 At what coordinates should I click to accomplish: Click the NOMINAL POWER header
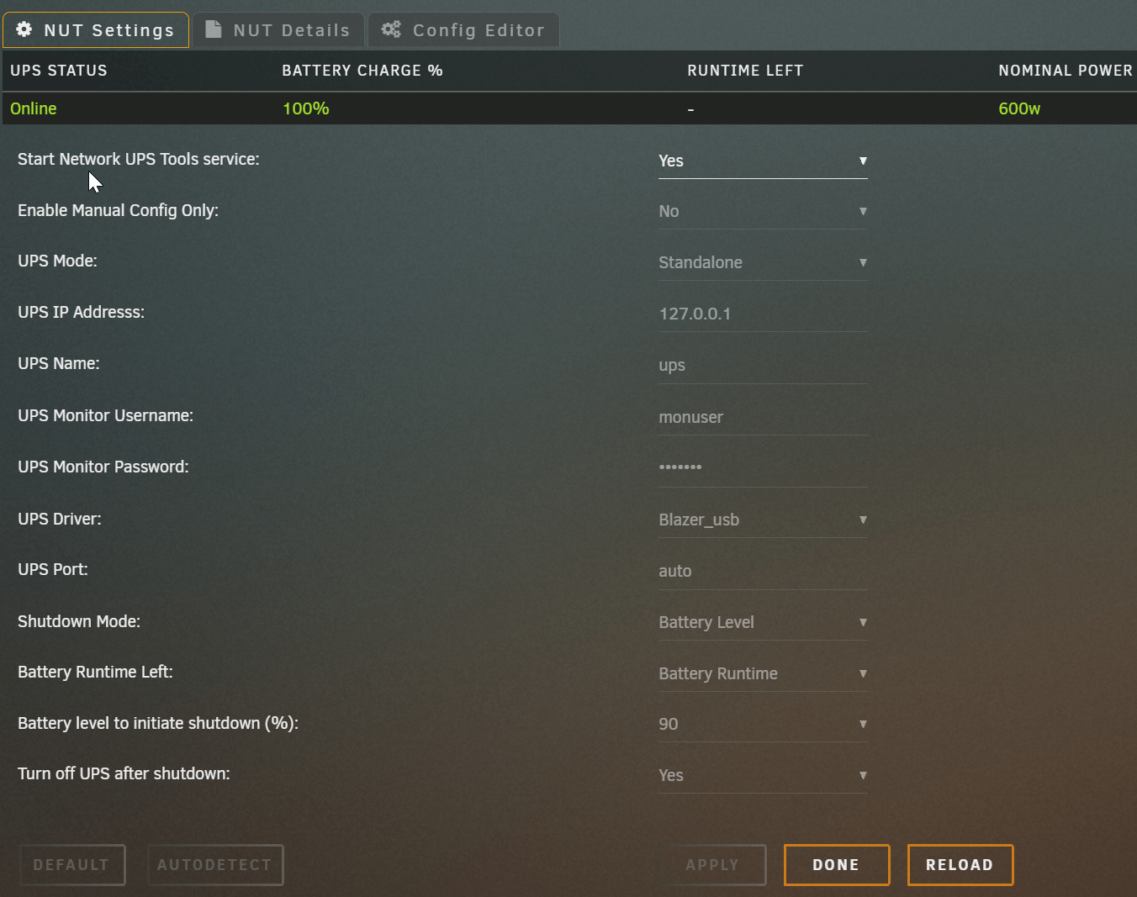pyautogui.click(x=1066, y=71)
